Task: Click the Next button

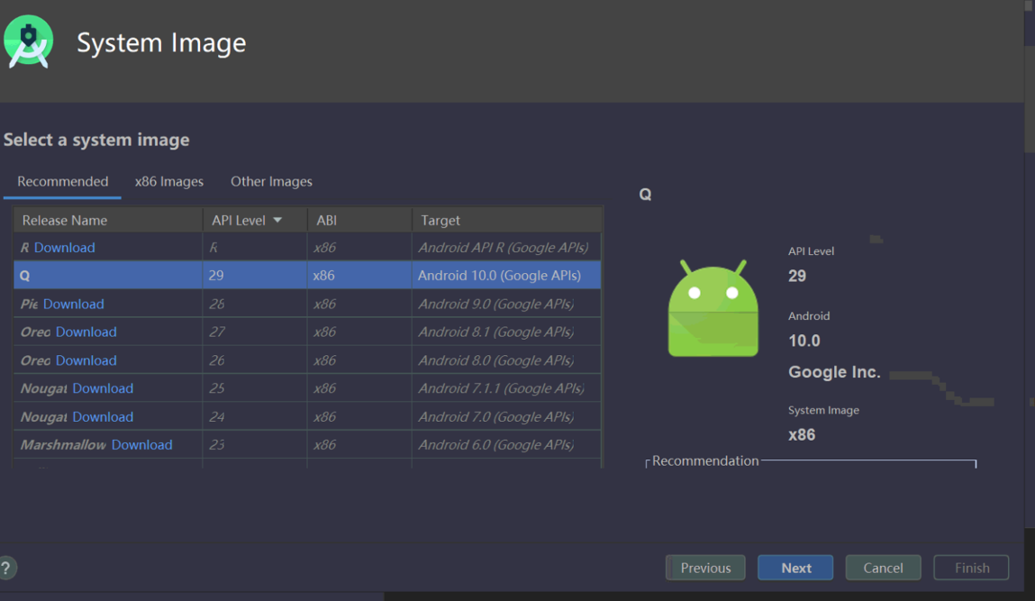Action: 795,568
